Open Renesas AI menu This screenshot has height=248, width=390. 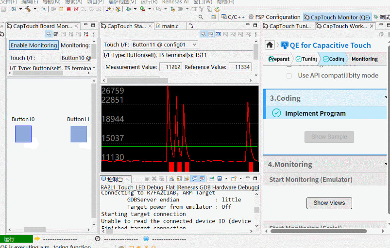pyautogui.click(x=175, y=2)
